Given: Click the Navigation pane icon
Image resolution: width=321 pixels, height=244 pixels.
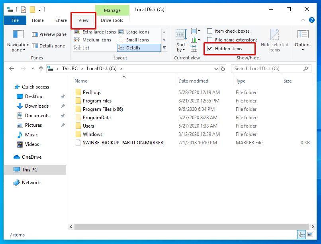Looking at the screenshot, I should pyautogui.click(x=18, y=34).
